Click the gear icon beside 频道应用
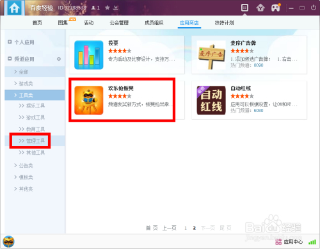Viewport: 320px width, 249px height. tap(59, 59)
